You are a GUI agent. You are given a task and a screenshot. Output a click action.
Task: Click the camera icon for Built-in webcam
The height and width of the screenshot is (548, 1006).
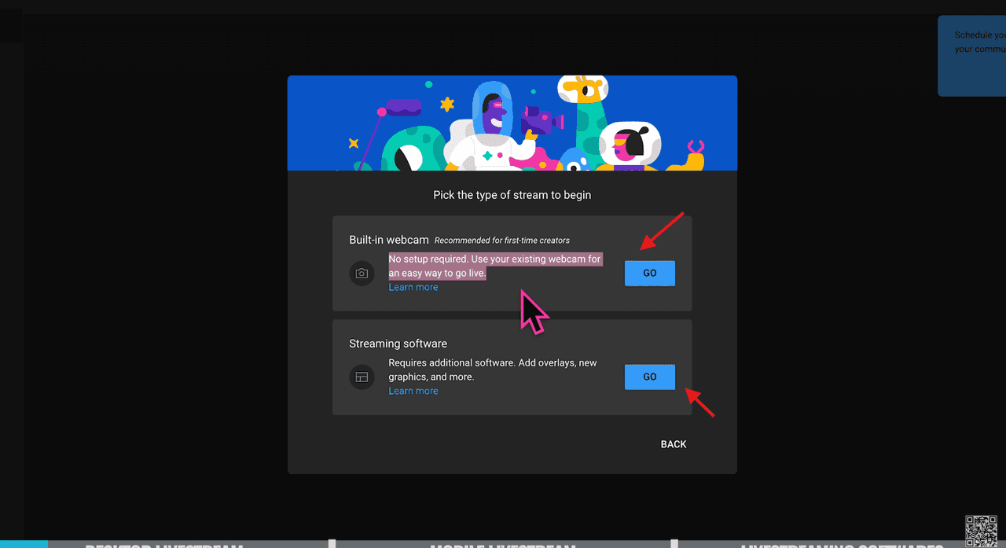point(362,274)
